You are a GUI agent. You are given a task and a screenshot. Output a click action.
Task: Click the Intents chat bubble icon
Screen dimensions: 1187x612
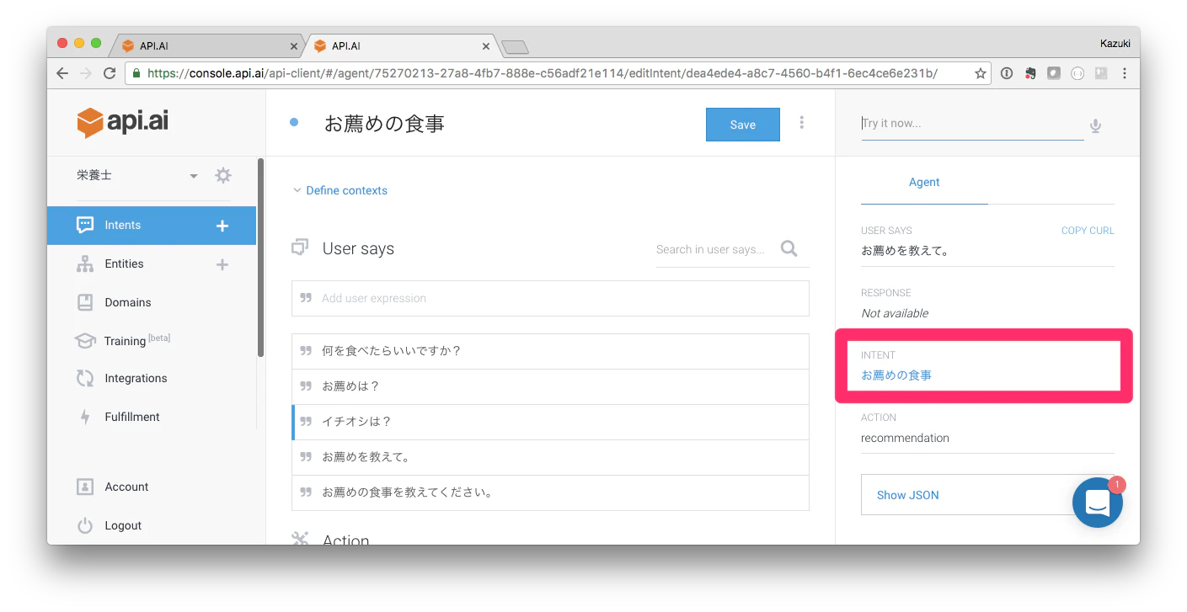pos(85,225)
